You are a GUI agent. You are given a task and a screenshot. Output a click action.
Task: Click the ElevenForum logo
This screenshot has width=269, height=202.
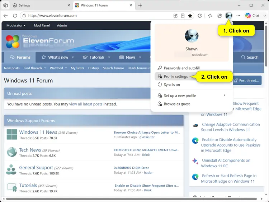coord(40,41)
